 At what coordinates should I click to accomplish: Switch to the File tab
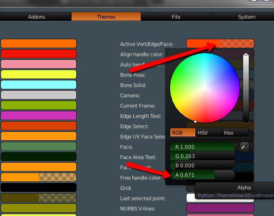(x=176, y=17)
